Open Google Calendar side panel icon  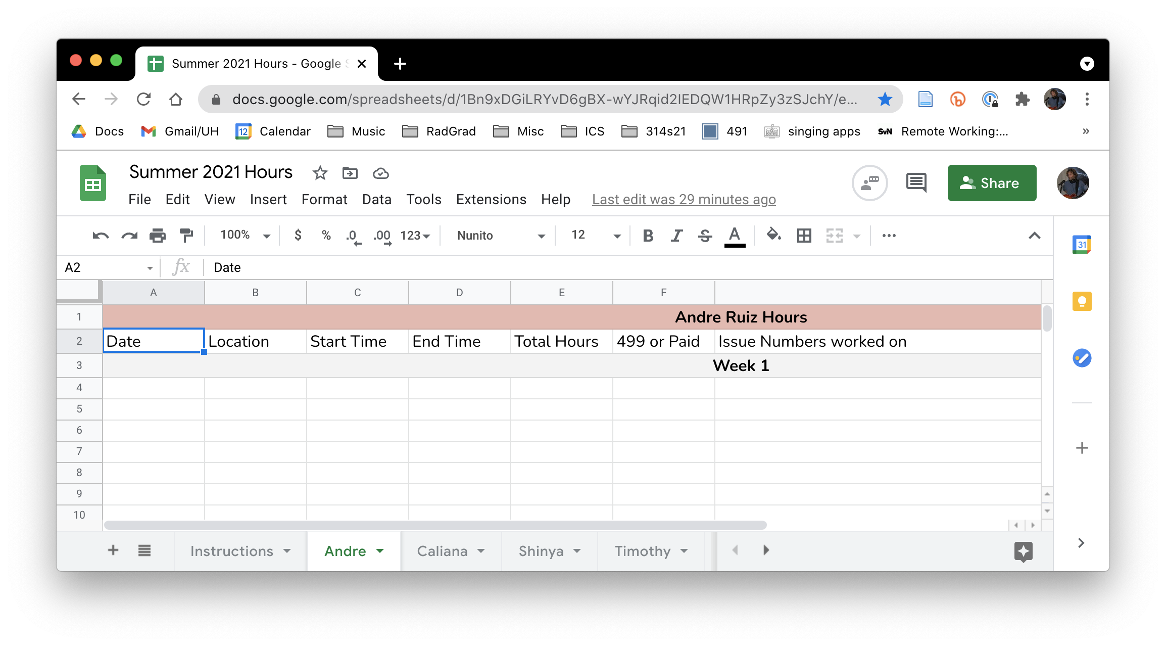tap(1082, 245)
